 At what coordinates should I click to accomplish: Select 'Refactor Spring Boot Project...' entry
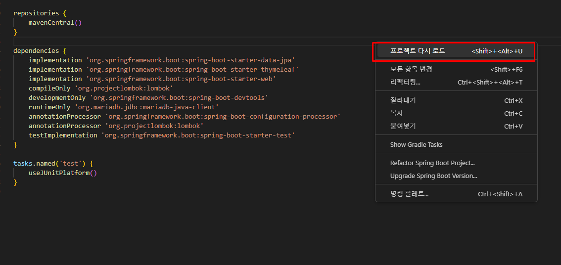[x=456, y=163]
